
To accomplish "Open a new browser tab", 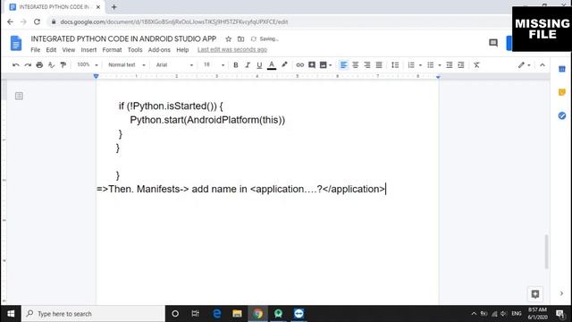I will 114,7.
